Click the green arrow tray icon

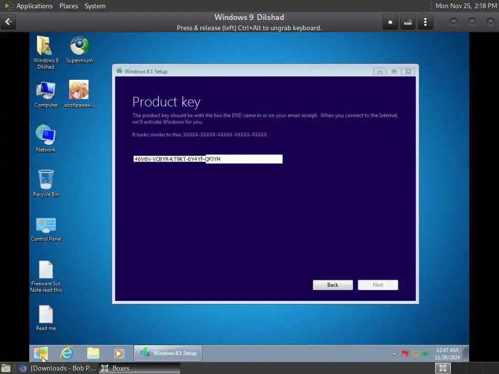coord(425,354)
